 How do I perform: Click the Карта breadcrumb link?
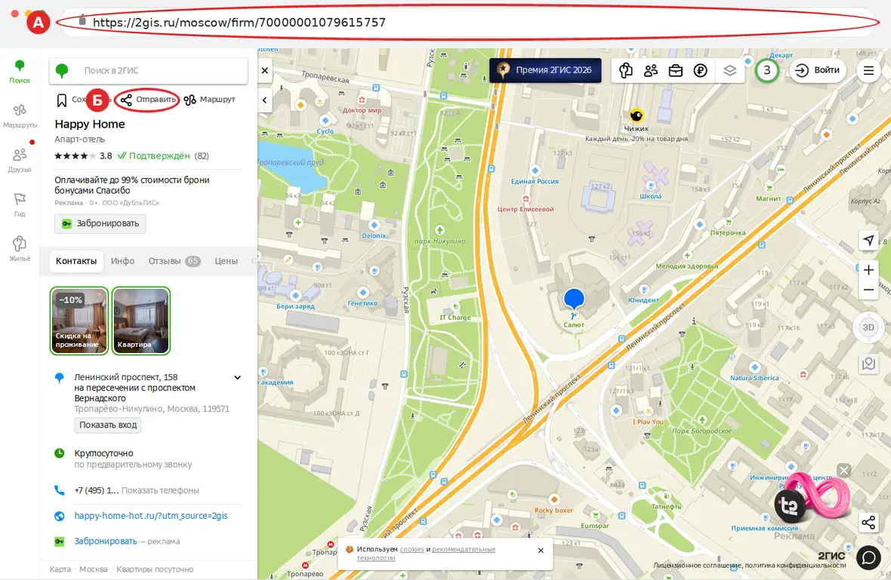pyautogui.click(x=60, y=569)
